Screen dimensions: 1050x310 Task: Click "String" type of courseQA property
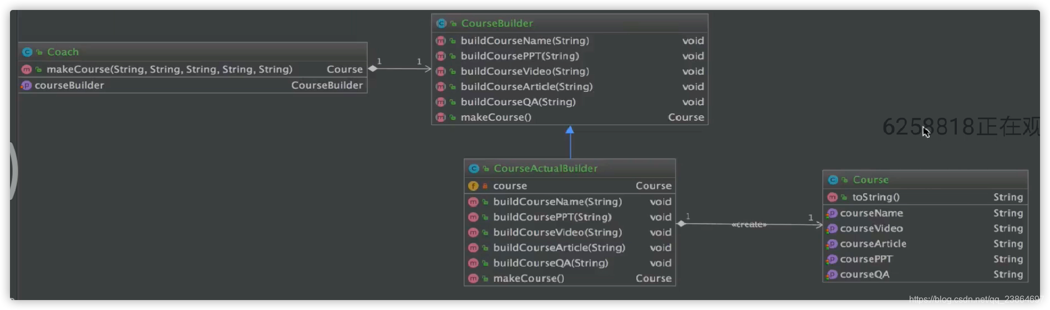(x=1008, y=275)
